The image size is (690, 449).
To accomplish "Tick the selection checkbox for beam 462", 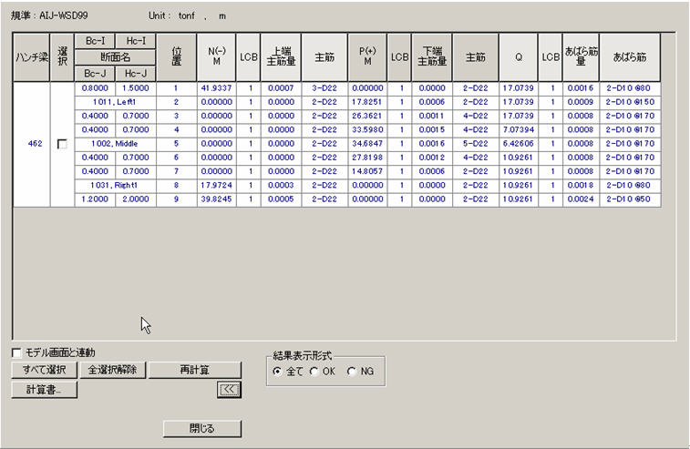I will tap(62, 145).
